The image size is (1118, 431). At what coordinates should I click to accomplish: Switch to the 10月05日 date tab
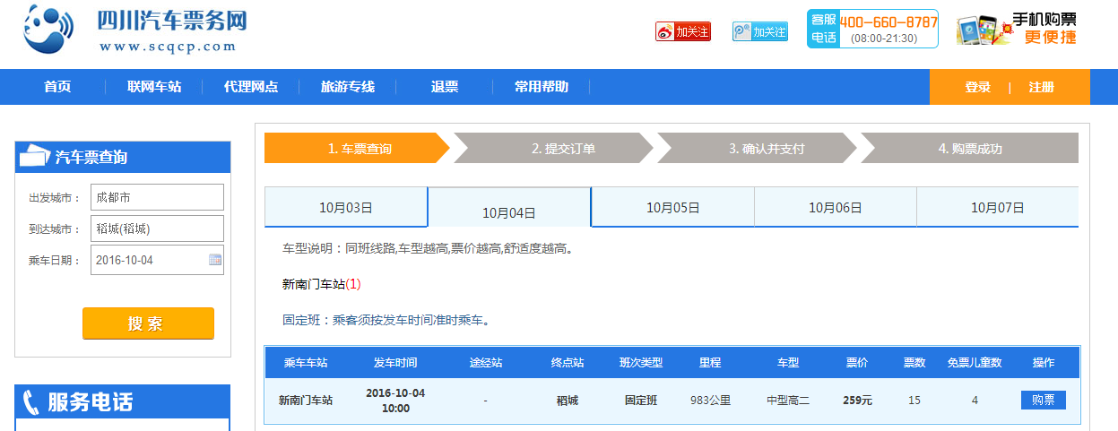click(672, 208)
